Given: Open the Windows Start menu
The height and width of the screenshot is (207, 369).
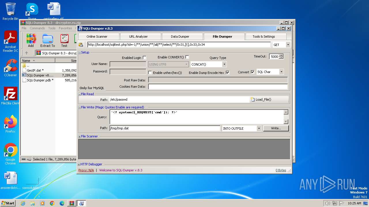Looking at the screenshot, I should pos(8,203).
